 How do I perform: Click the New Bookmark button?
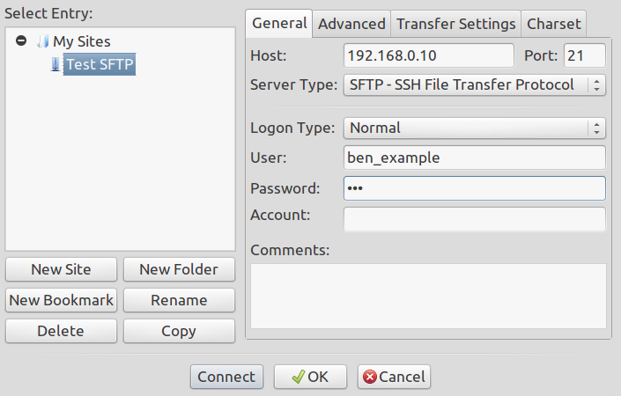(x=61, y=300)
